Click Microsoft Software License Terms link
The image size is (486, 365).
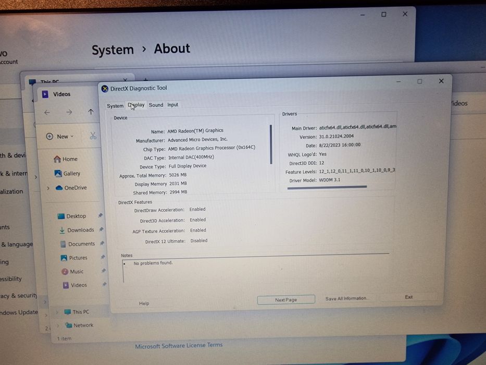179,345
